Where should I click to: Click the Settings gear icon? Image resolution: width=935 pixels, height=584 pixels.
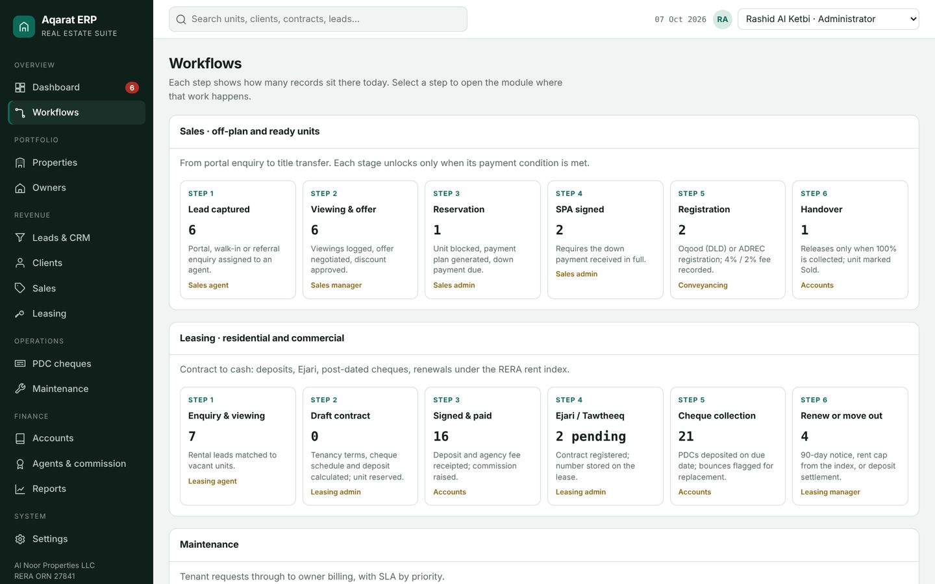click(20, 539)
